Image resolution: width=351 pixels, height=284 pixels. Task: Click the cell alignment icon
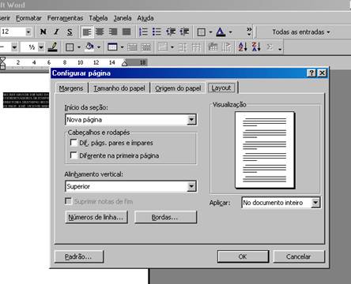(163, 47)
